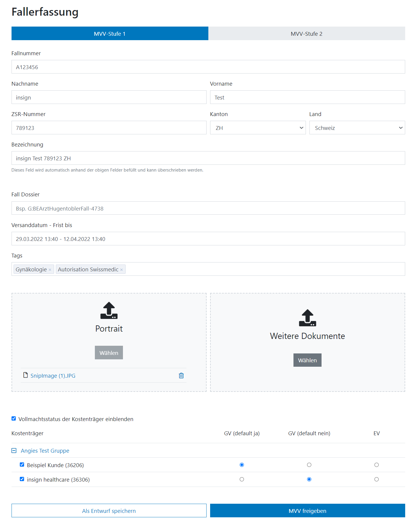Viewport: 417px width, 530px height.
Task: Remove the Autorisation Swissmedic tag
Action: (x=121, y=270)
